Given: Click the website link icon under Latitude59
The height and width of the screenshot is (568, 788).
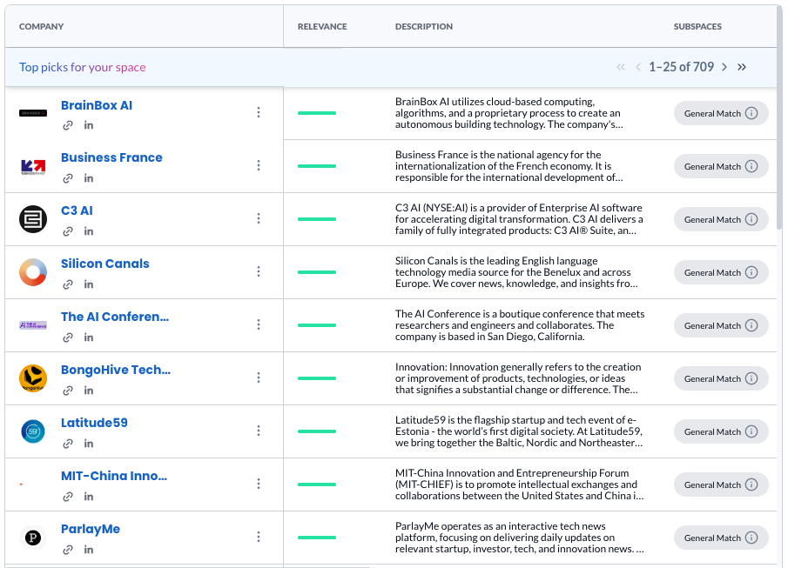Looking at the screenshot, I should 68,444.
